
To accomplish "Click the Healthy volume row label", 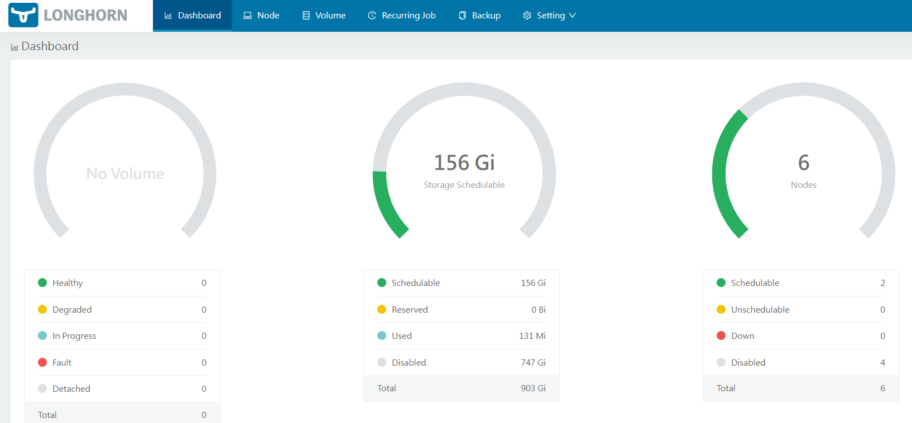I will coord(68,283).
